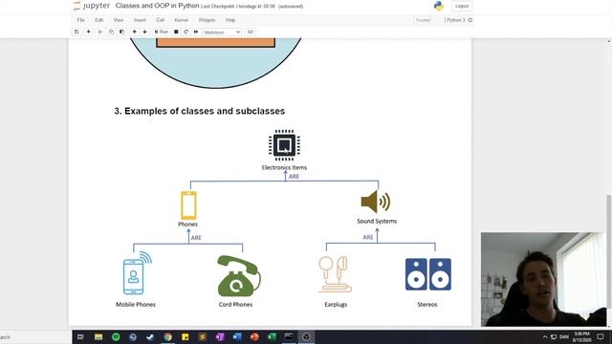Open Excel from the taskbar
The height and width of the screenshot is (344, 612).
(x=272, y=337)
